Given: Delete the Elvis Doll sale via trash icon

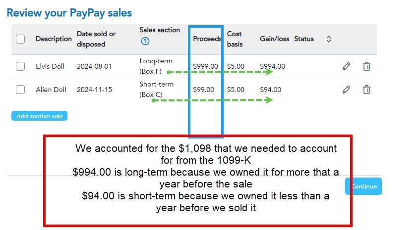Looking at the screenshot, I should (366, 66).
